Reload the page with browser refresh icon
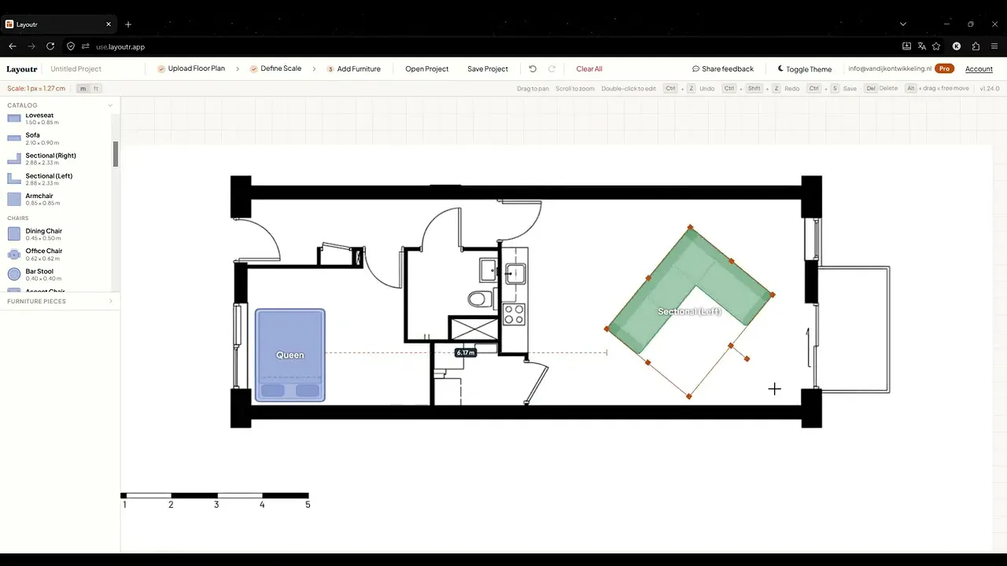Image resolution: width=1007 pixels, height=566 pixels. (x=50, y=46)
